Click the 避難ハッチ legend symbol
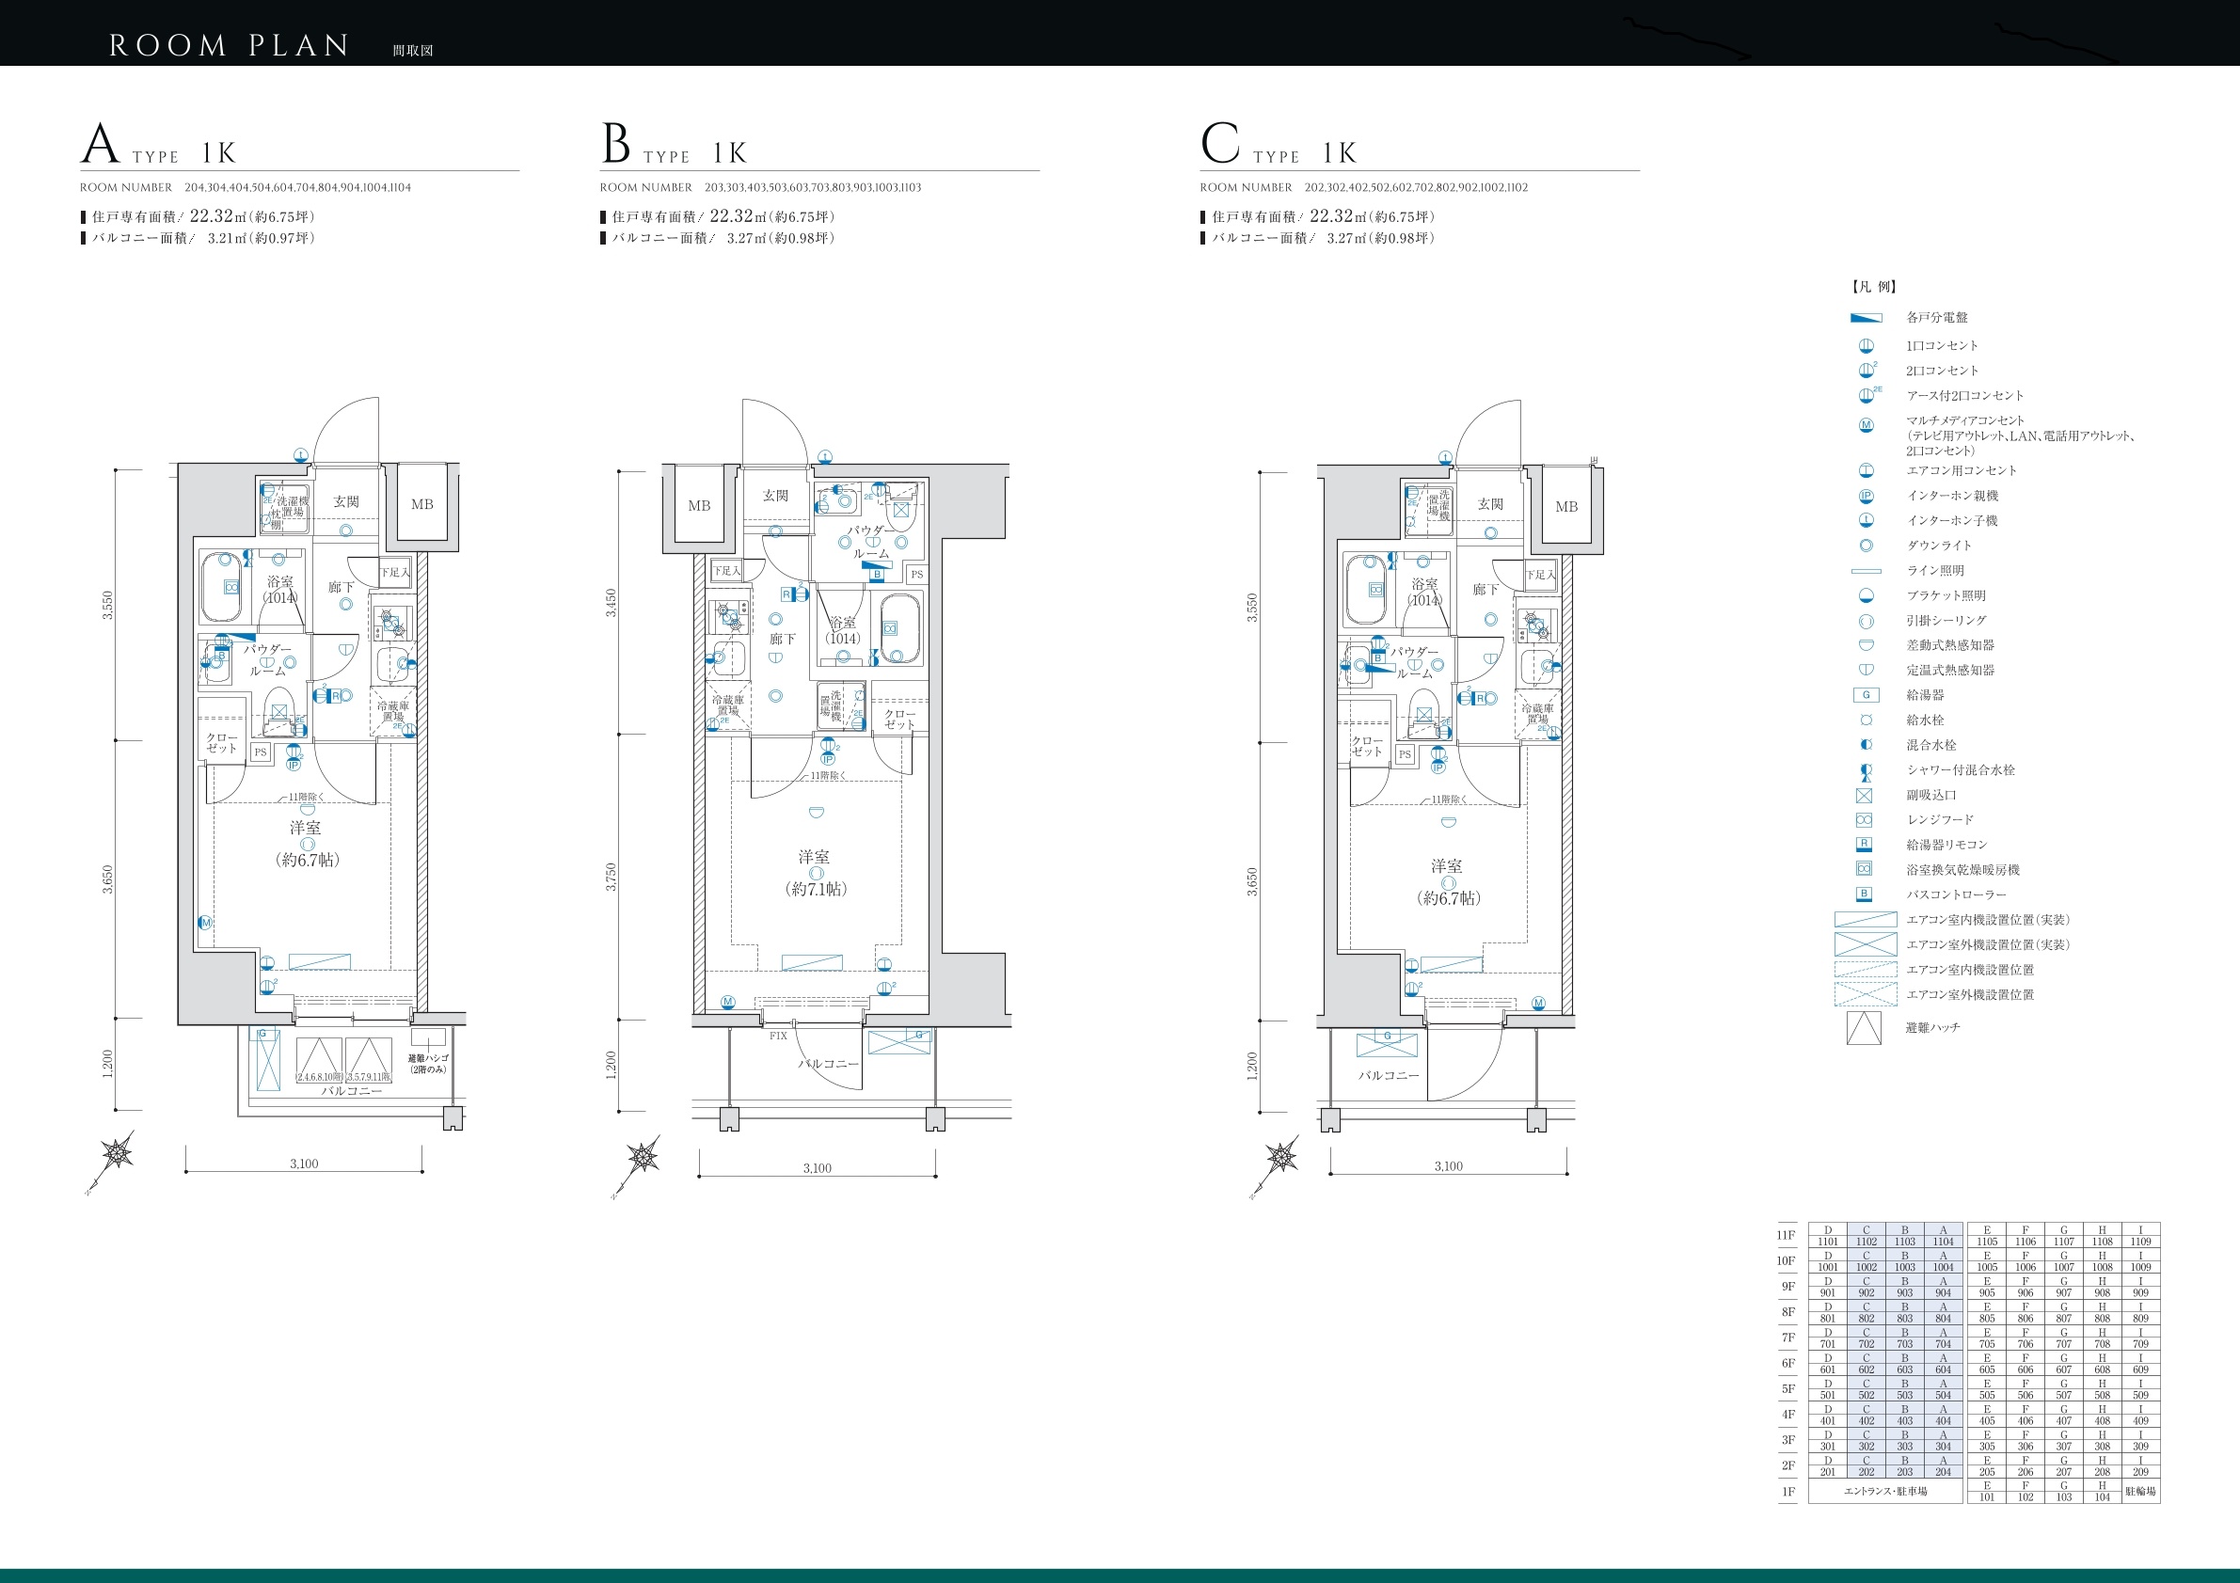 coord(1865,1028)
